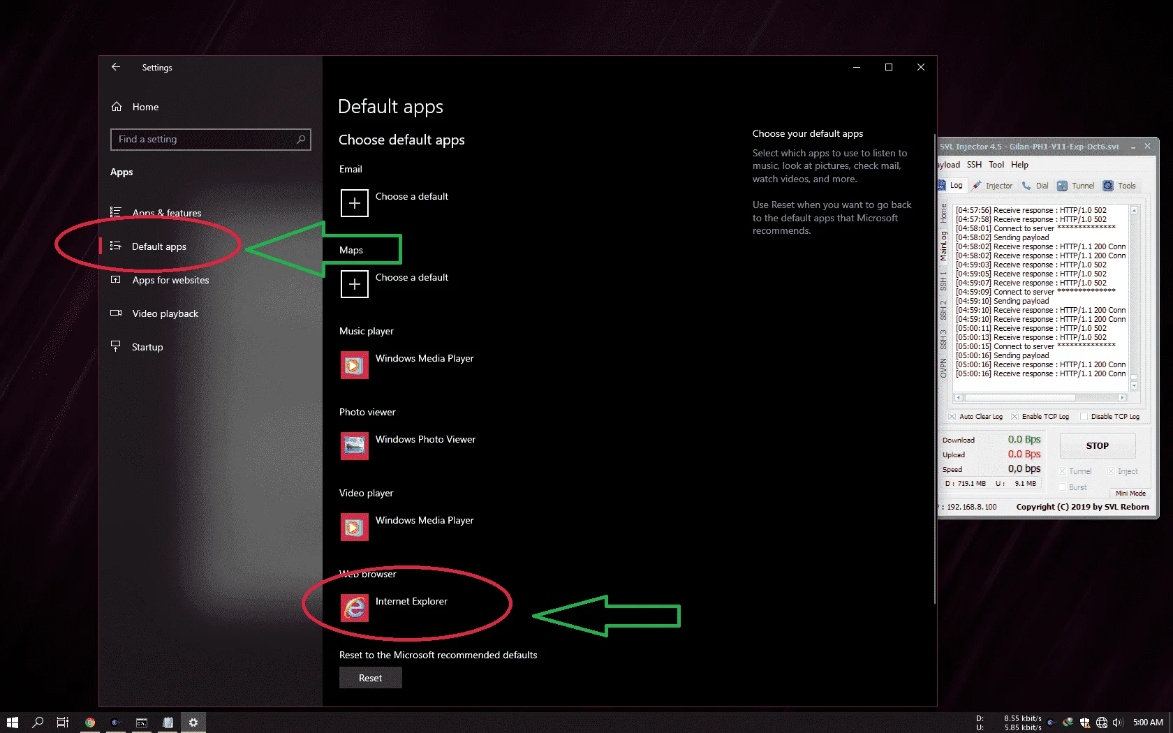The height and width of the screenshot is (733, 1173).
Task: Click the Windows Security tray icon
Action: [1084, 723]
